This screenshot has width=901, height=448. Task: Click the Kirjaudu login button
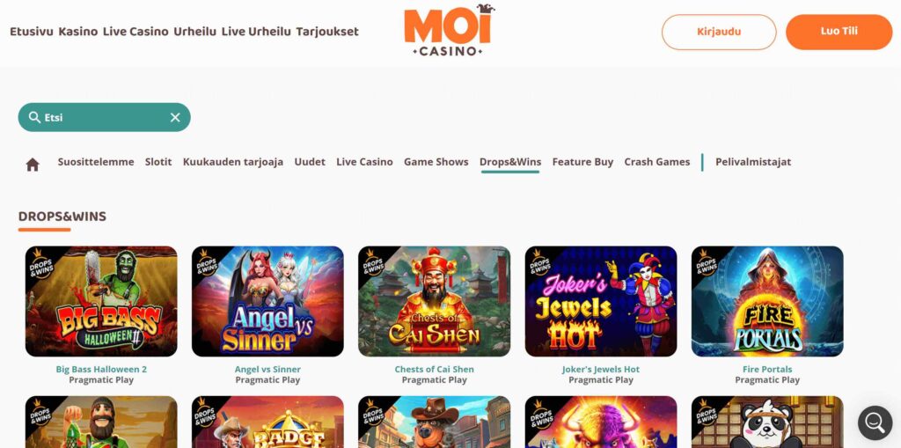click(719, 32)
